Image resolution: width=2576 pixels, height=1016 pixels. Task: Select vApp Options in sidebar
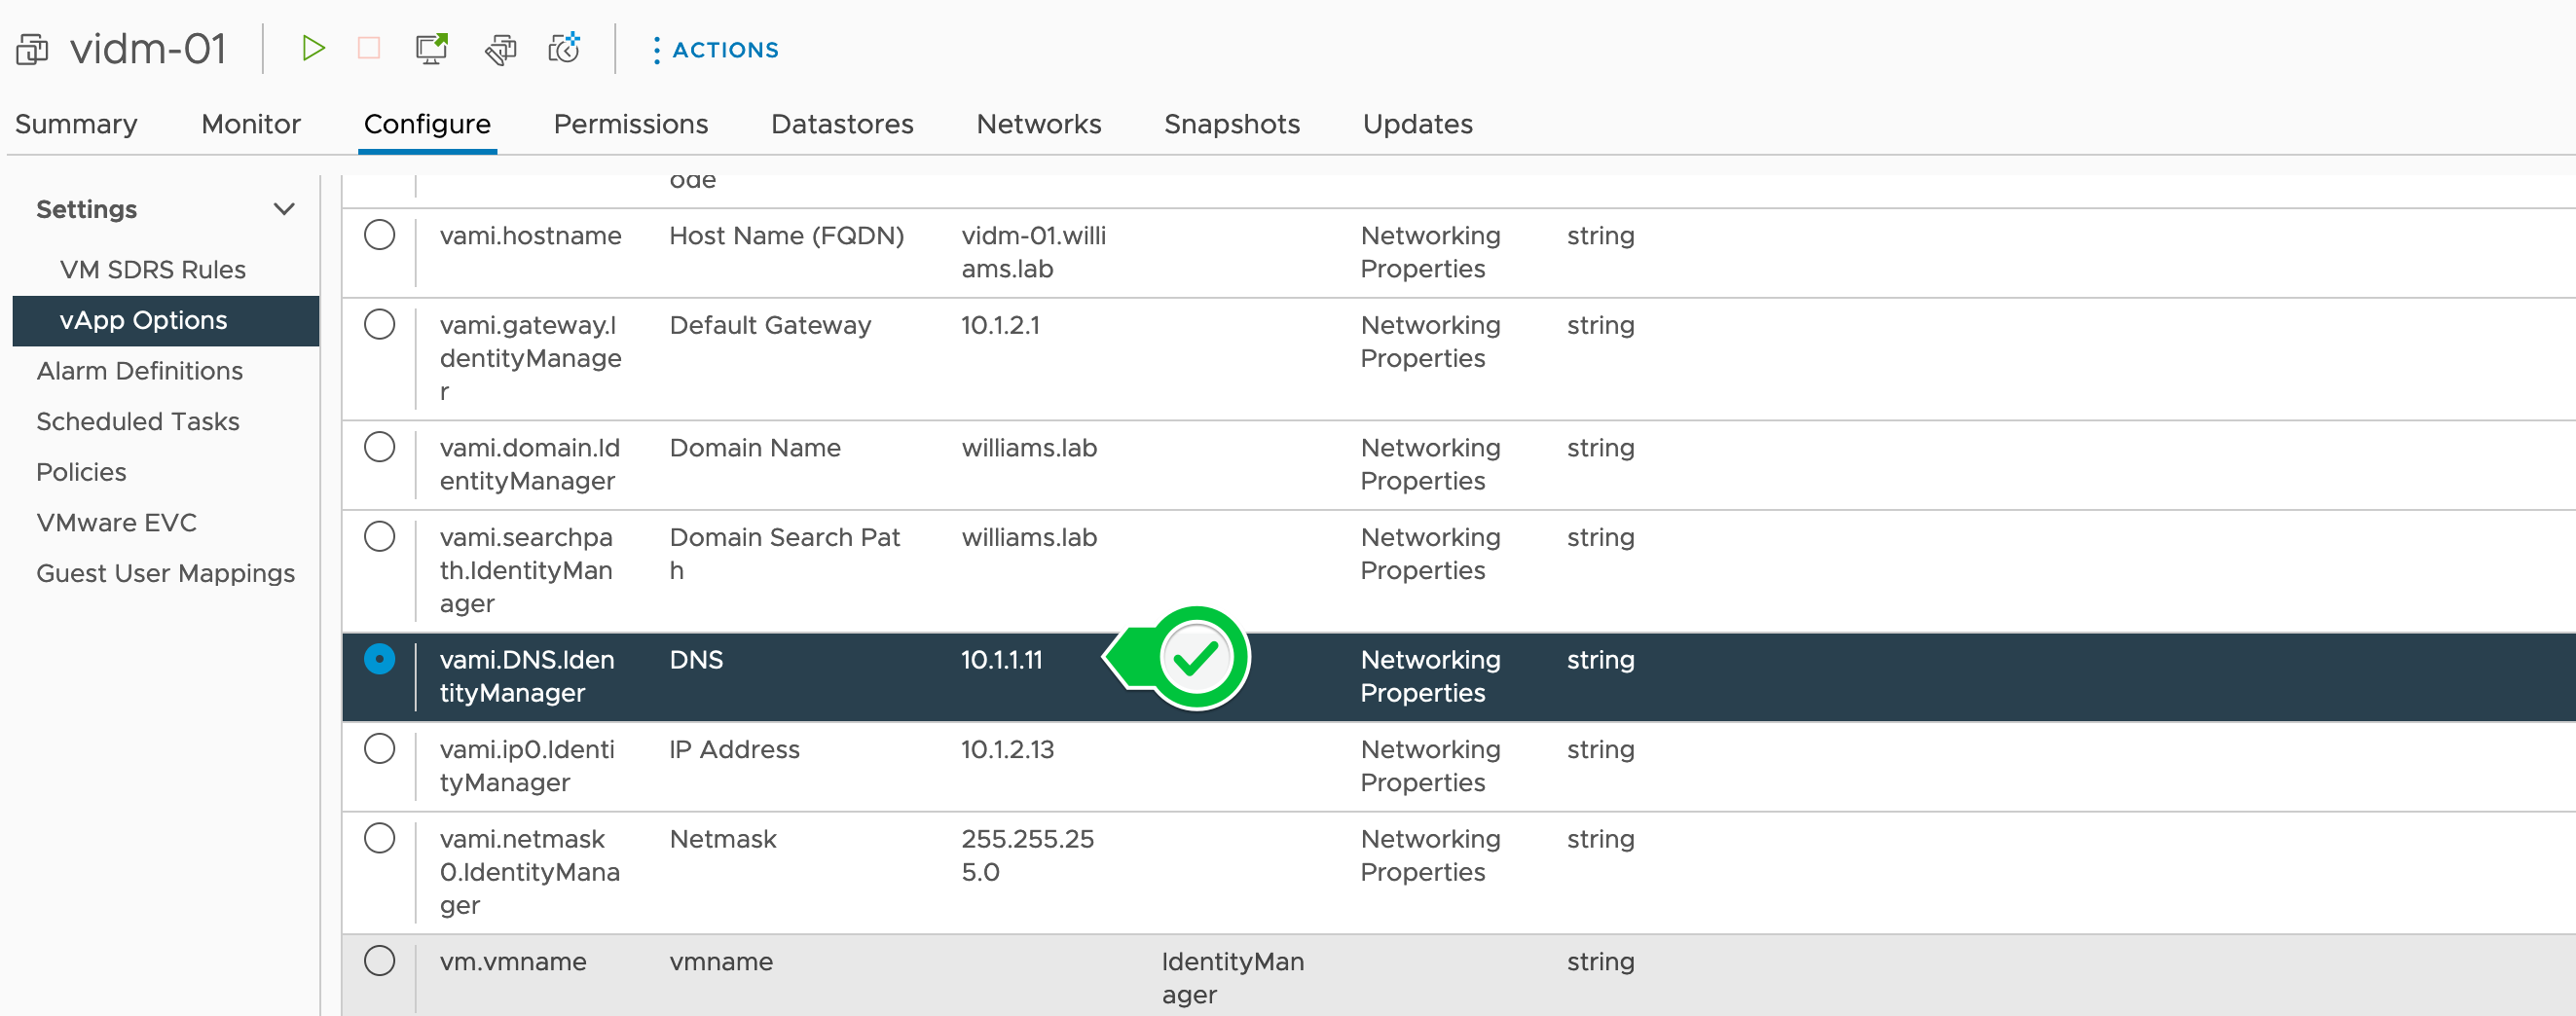(166, 321)
